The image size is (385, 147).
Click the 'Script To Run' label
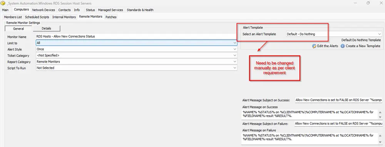17,68
